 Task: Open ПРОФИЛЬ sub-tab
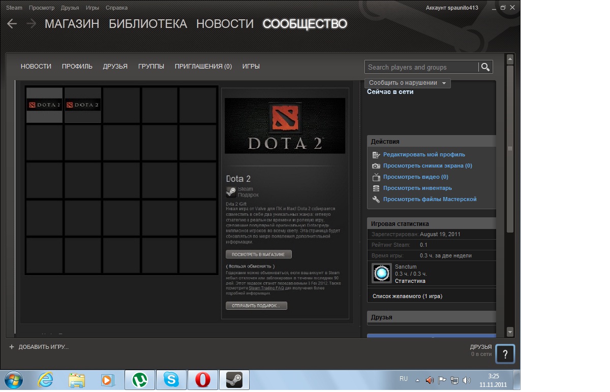tap(77, 67)
